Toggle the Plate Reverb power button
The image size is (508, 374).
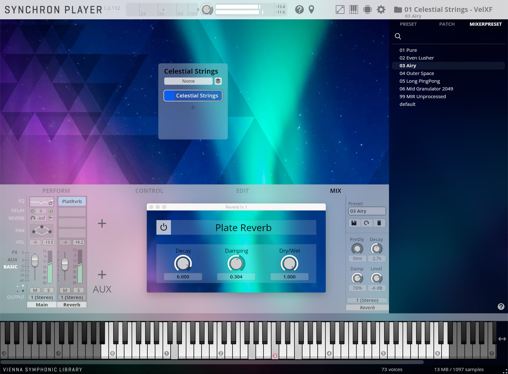pyautogui.click(x=164, y=227)
